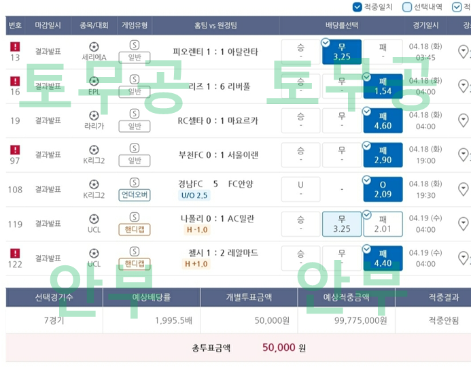Click the S badge icon in the 부천FC row
The height and width of the screenshot is (368, 471).
pyautogui.click(x=135, y=148)
